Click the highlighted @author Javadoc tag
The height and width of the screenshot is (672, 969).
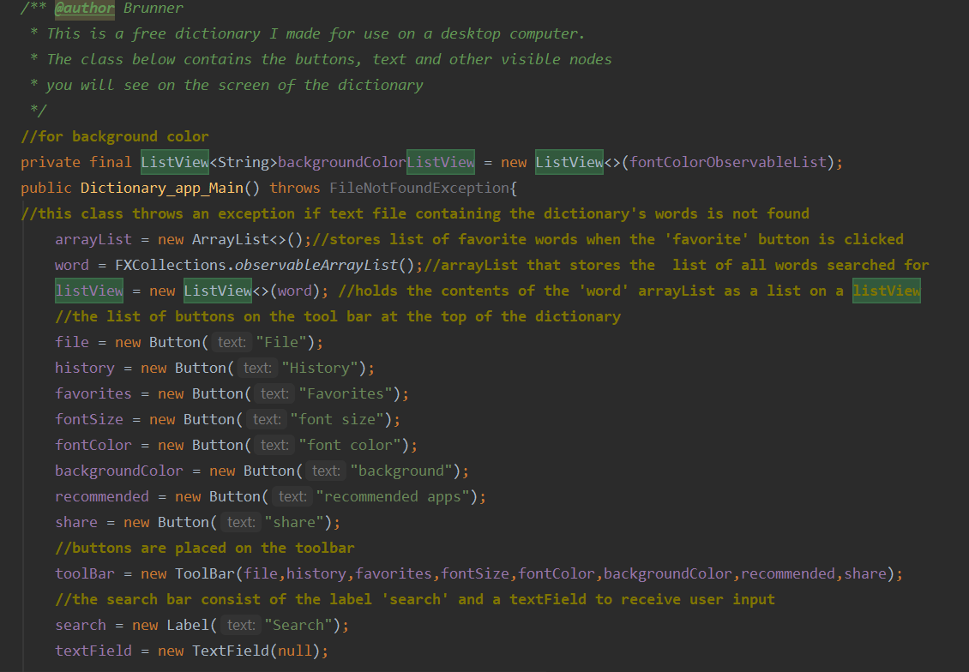pos(85,8)
